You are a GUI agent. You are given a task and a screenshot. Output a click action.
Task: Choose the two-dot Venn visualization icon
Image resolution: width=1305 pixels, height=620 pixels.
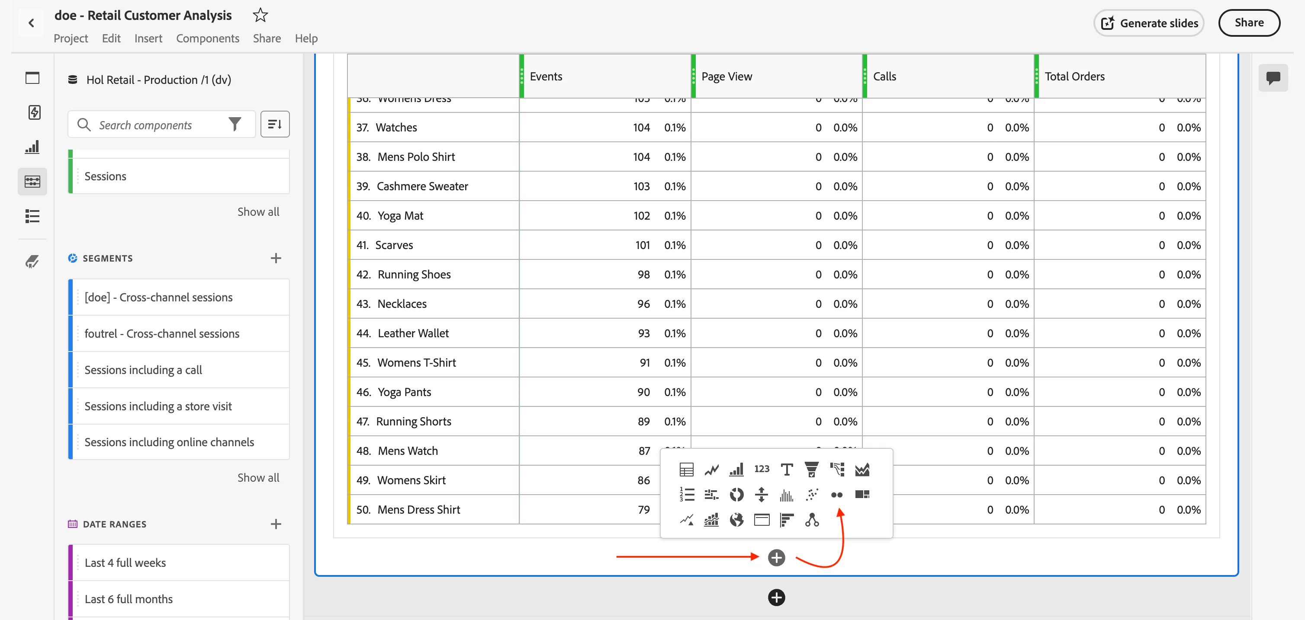point(837,495)
